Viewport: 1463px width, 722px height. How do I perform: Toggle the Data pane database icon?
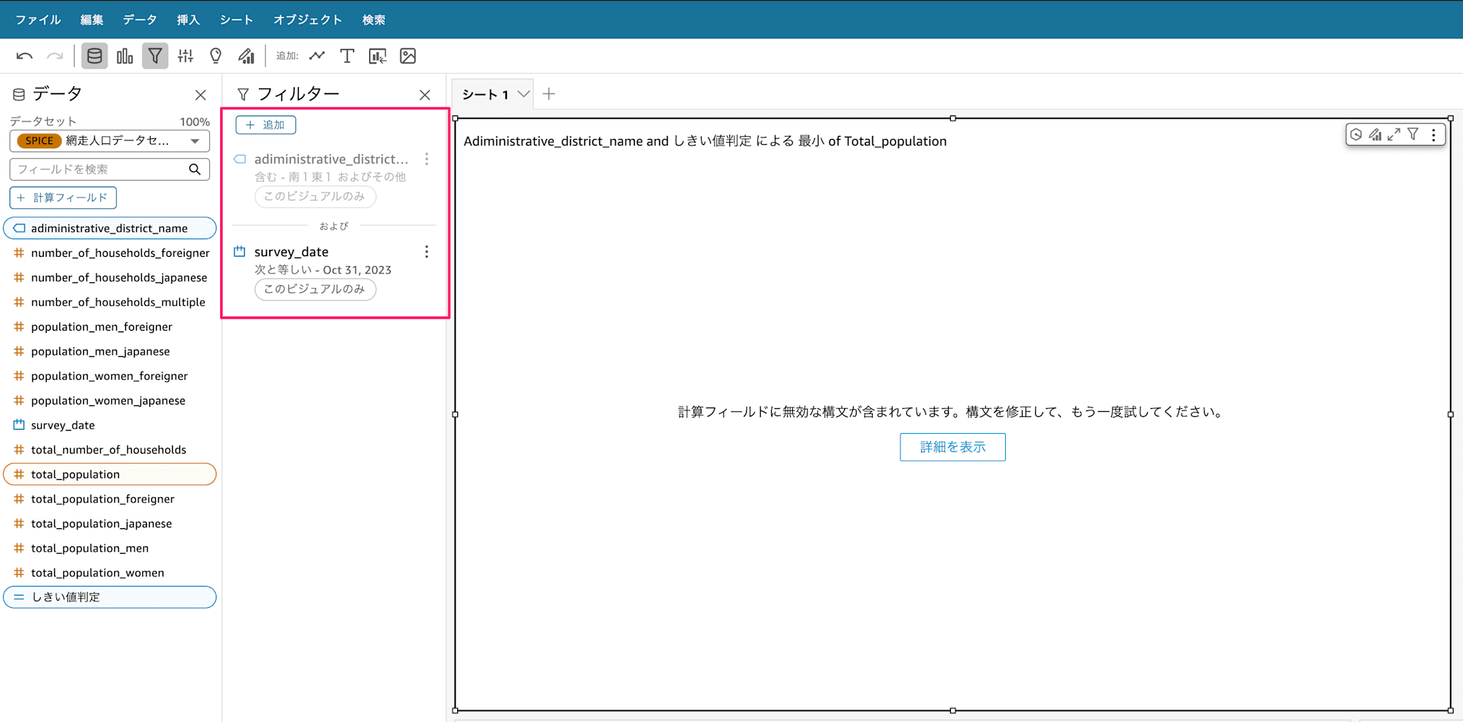(94, 56)
